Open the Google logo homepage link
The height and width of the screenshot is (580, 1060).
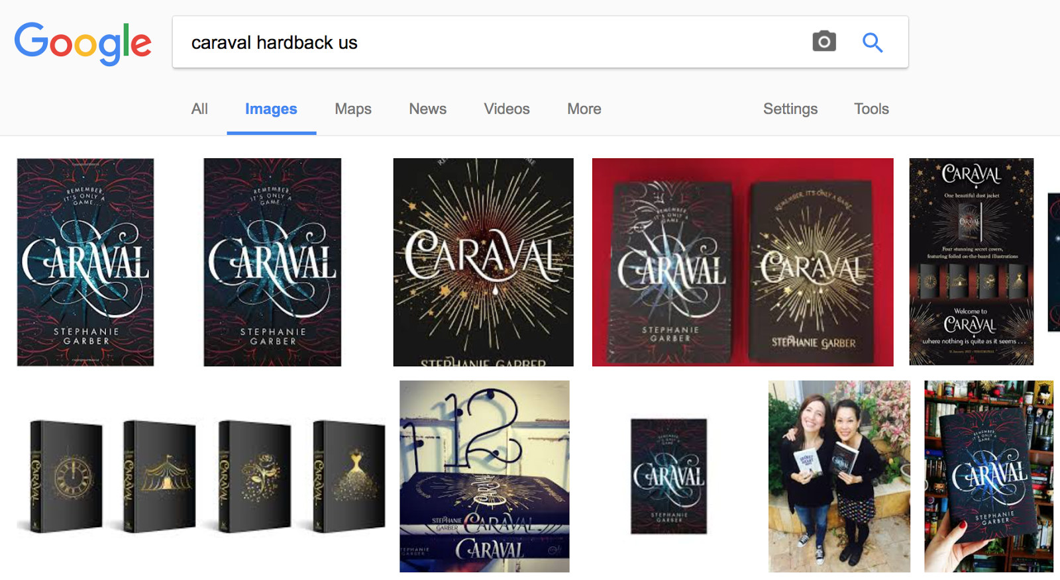click(x=83, y=43)
